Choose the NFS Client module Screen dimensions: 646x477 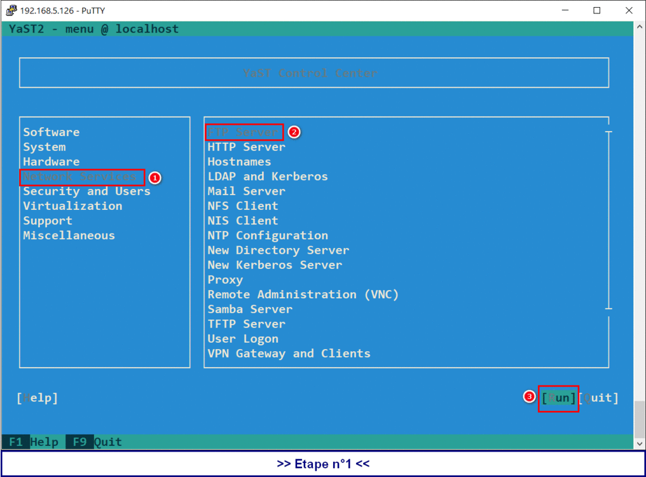pyautogui.click(x=243, y=206)
